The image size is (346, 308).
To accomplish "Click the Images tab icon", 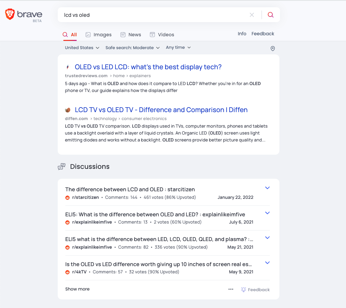I will click(x=88, y=35).
